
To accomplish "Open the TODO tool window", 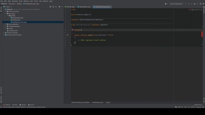I will coord(15,105).
